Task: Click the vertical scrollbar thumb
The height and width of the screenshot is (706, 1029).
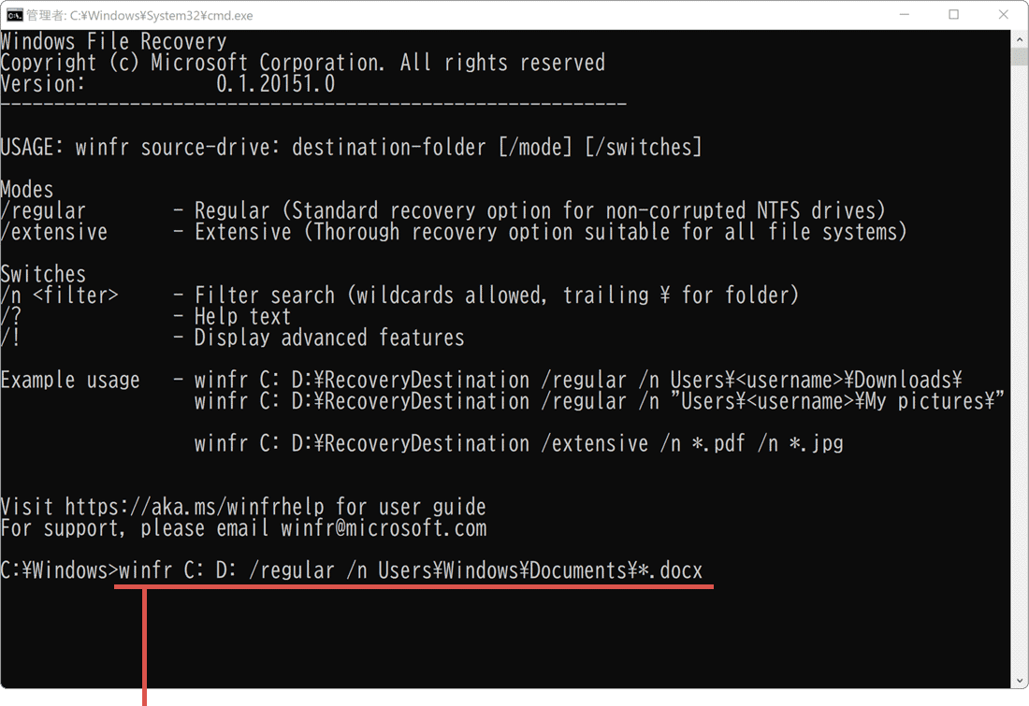Action: tap(1020, 58)
